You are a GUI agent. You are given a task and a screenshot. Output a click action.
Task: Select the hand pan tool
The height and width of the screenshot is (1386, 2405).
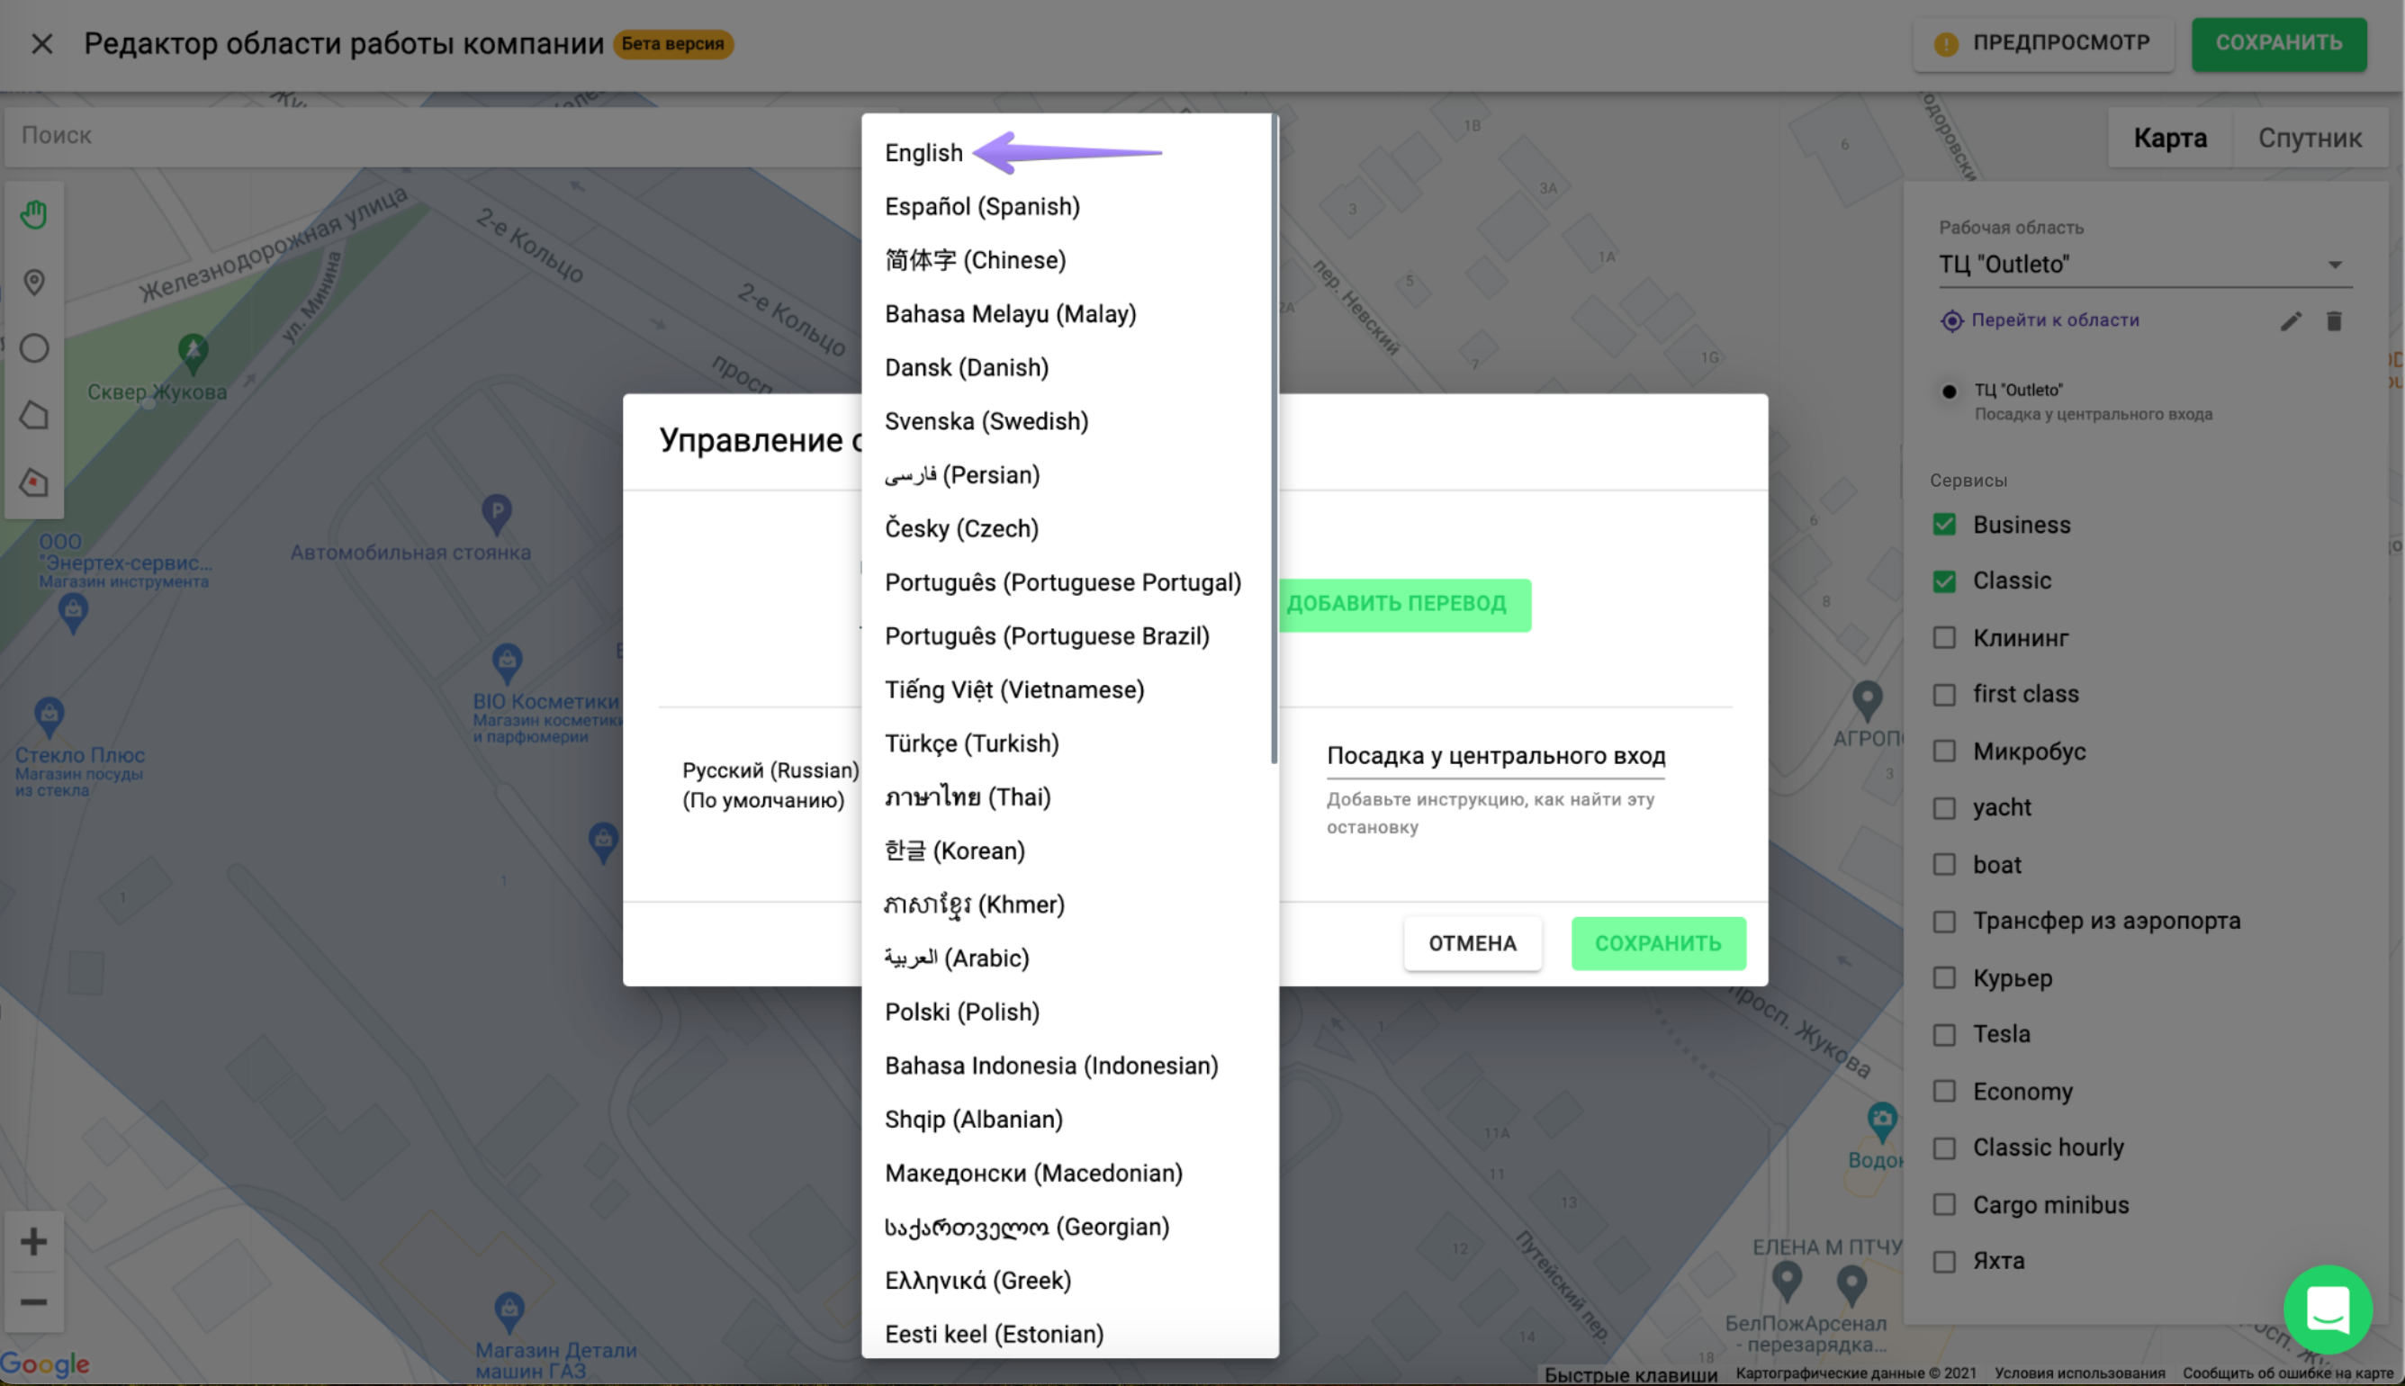pyautogui.click(x=34, y=214)
